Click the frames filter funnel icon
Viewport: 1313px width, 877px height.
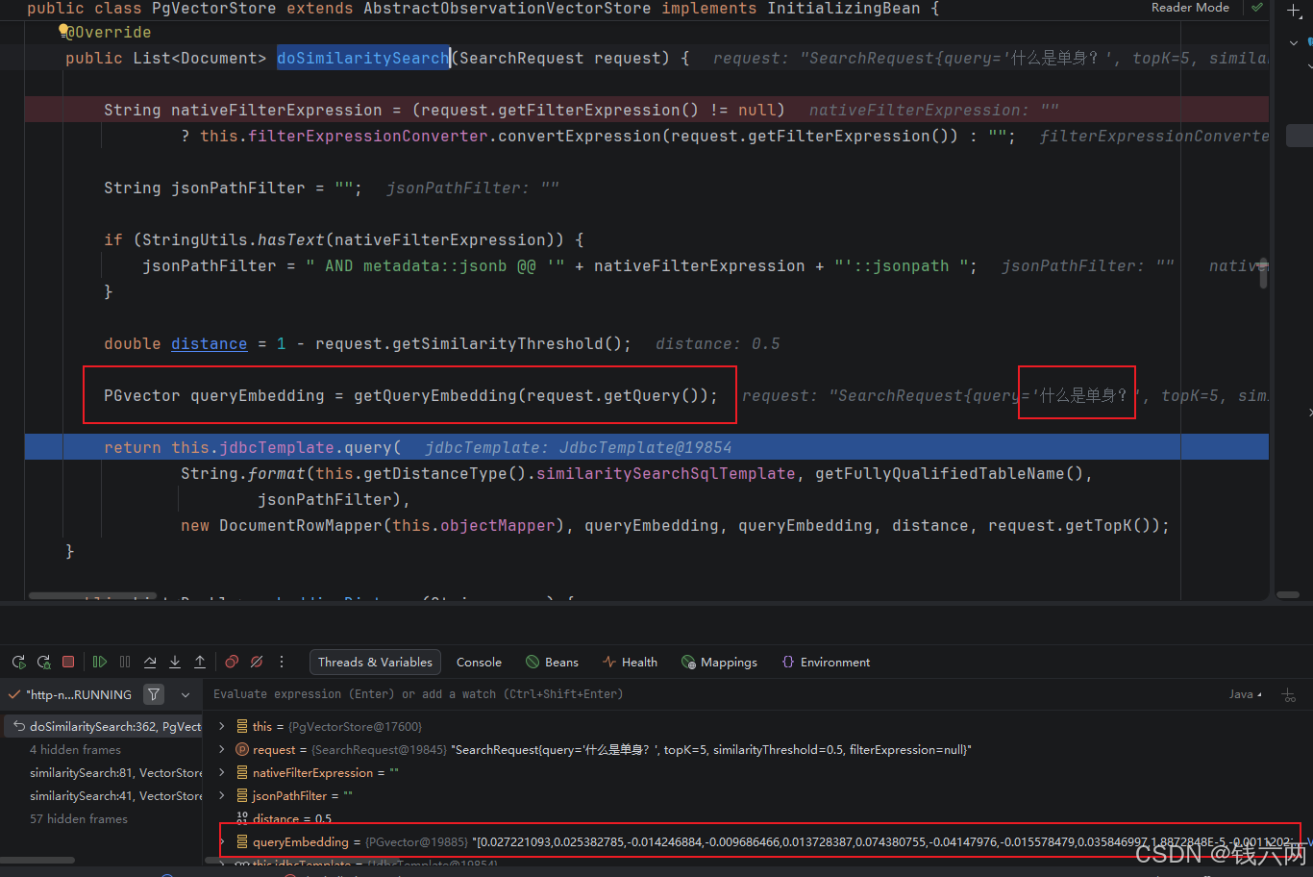click(x=154, y=693)
